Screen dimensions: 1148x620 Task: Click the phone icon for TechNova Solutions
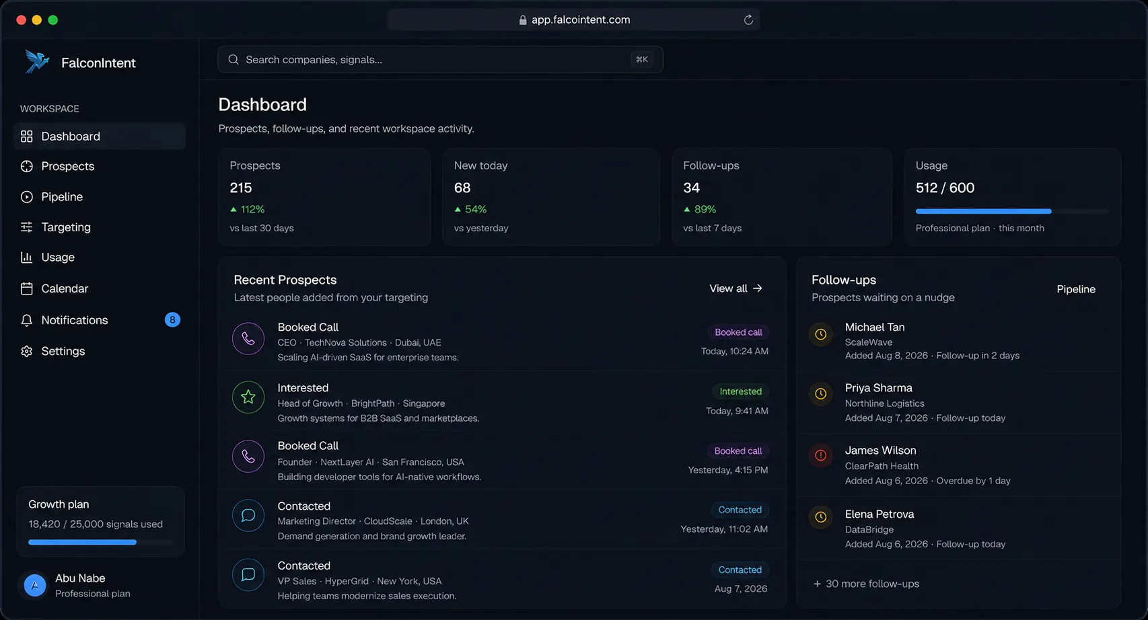[248, 338]
